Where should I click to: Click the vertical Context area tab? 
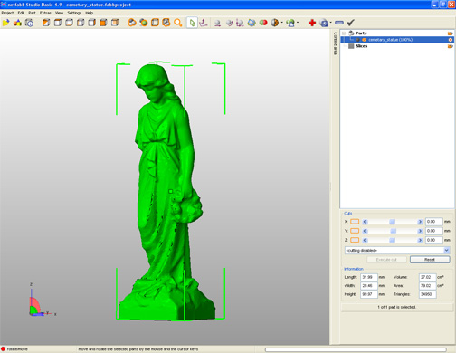[335, 43]
